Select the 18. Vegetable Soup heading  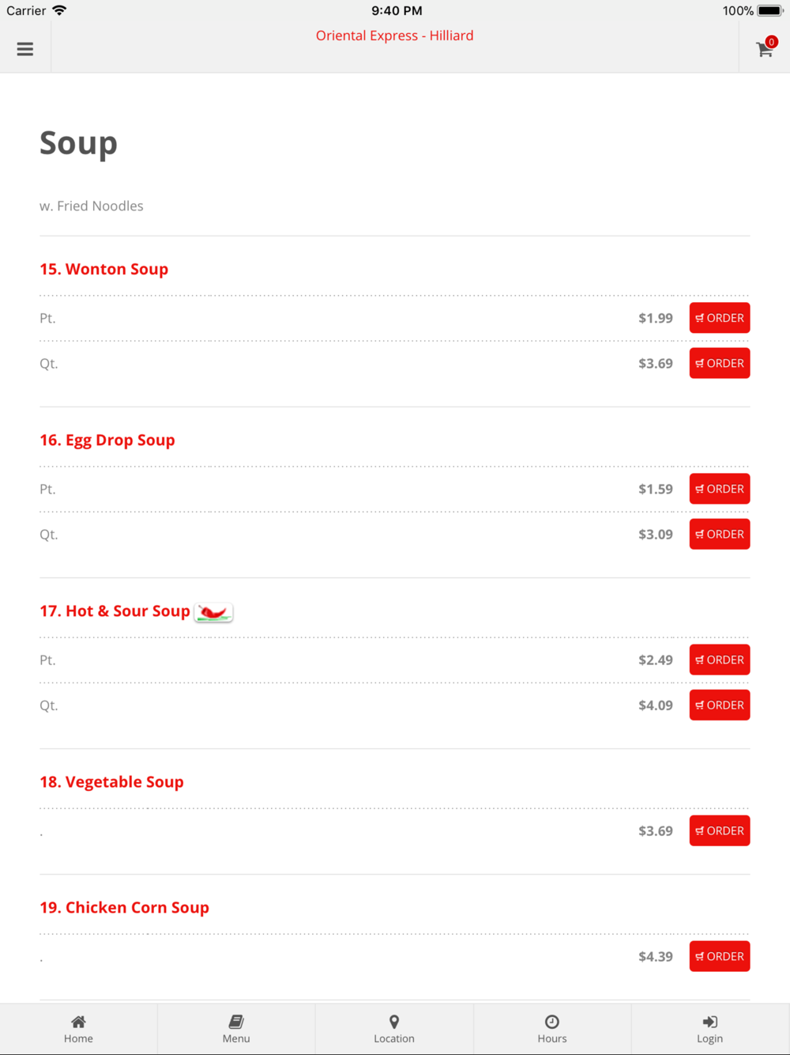coord(111,781)
